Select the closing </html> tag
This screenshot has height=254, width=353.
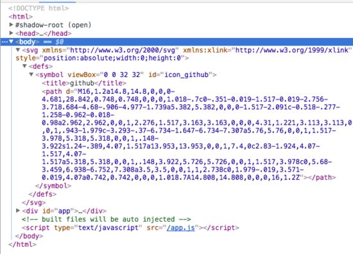point(22,244)
